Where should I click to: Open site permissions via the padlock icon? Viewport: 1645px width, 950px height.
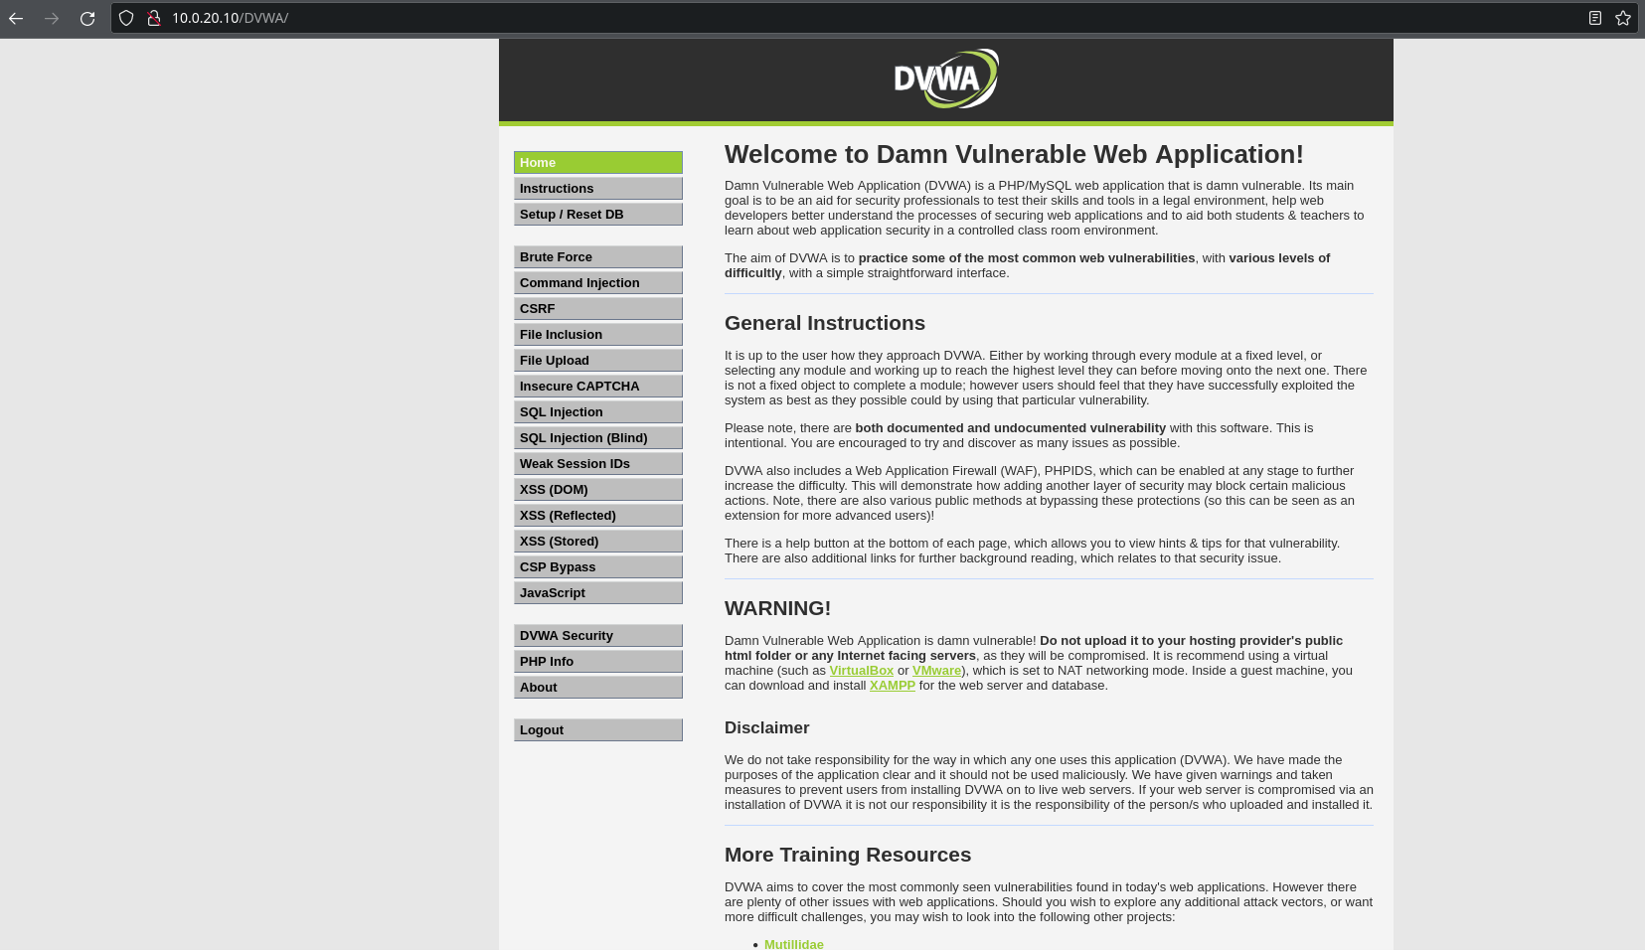pos(153,18)
